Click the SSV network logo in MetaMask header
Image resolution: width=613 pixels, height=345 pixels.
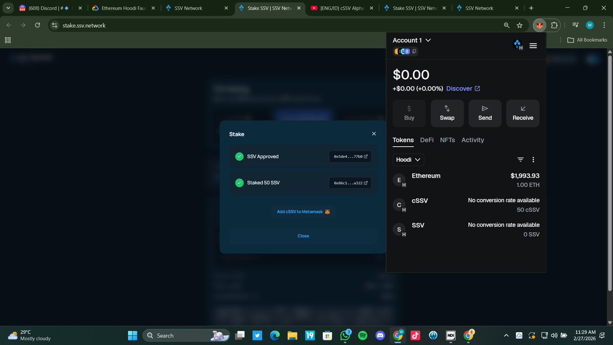tap(517, 45)
